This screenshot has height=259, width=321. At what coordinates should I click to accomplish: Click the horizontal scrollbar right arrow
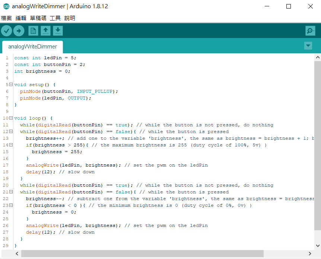[310, 253]
